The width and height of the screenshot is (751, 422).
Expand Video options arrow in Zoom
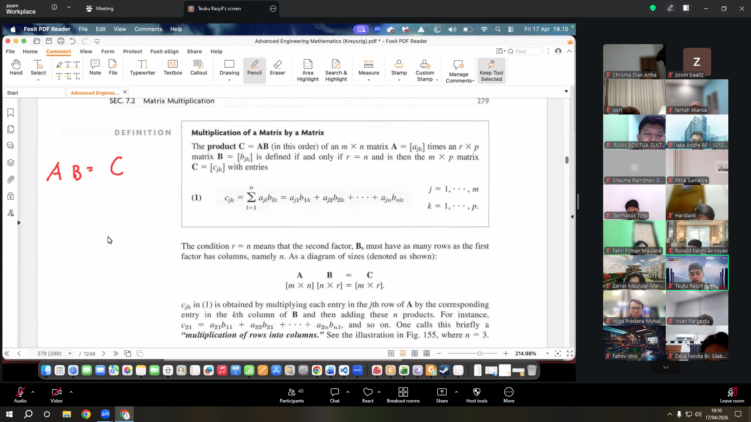71,392
